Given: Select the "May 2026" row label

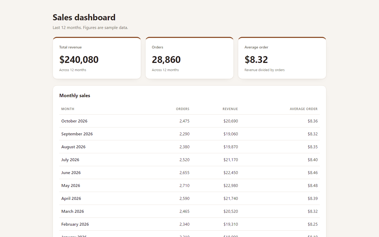Looking at the screenshot, I should (x=71, y=186).
